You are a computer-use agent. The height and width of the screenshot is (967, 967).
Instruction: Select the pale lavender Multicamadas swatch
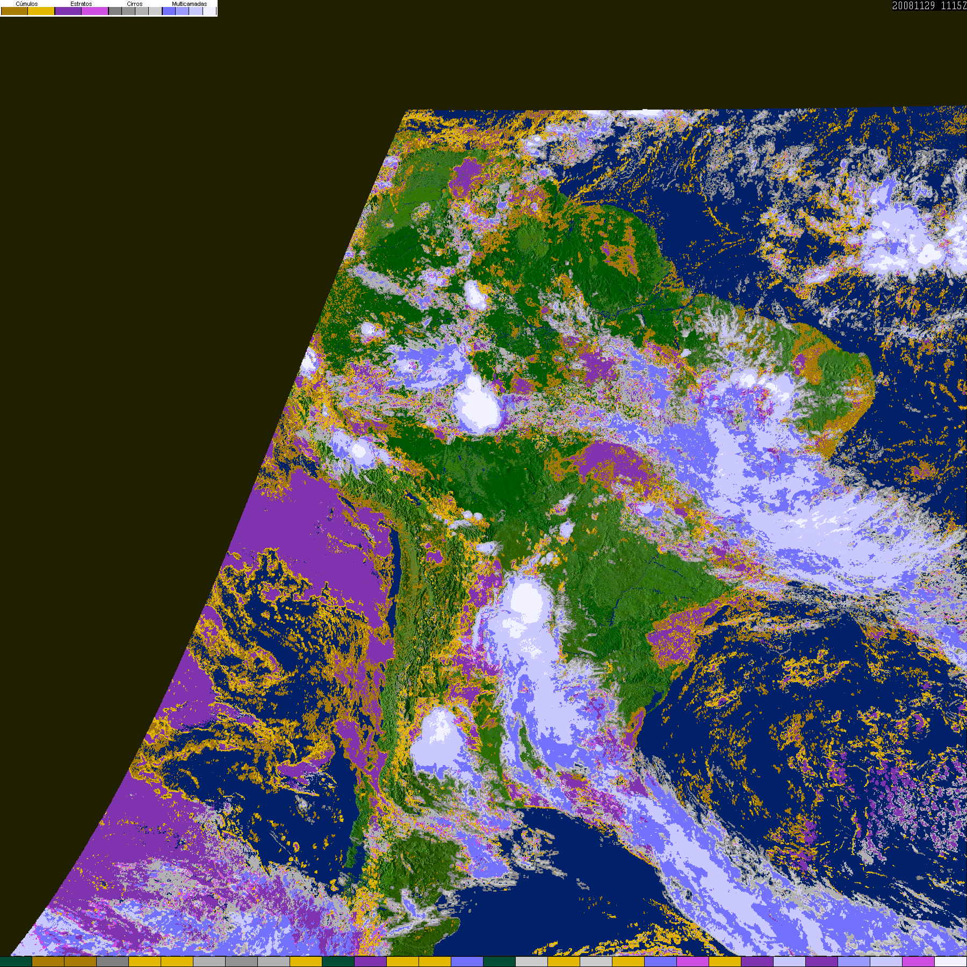(196, 11)
